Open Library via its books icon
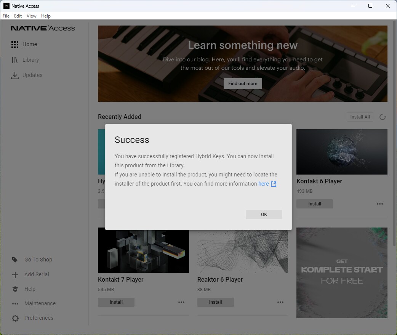The image size is (397, 335). coord(15,60)
